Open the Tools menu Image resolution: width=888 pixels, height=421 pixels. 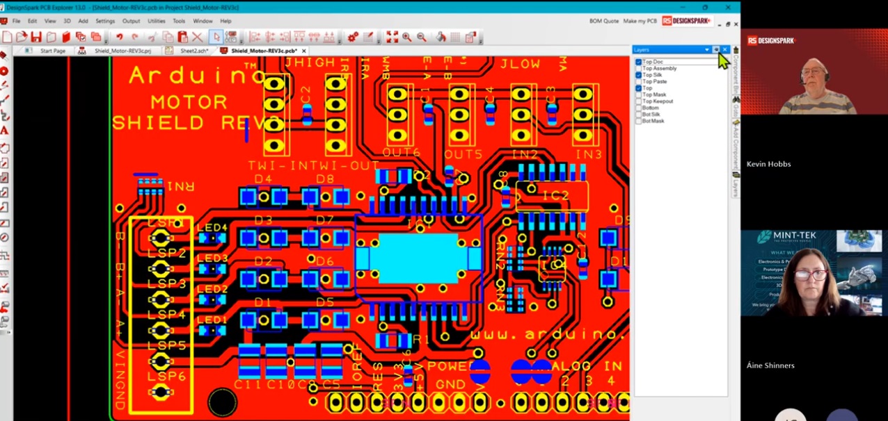coord(179,21)
